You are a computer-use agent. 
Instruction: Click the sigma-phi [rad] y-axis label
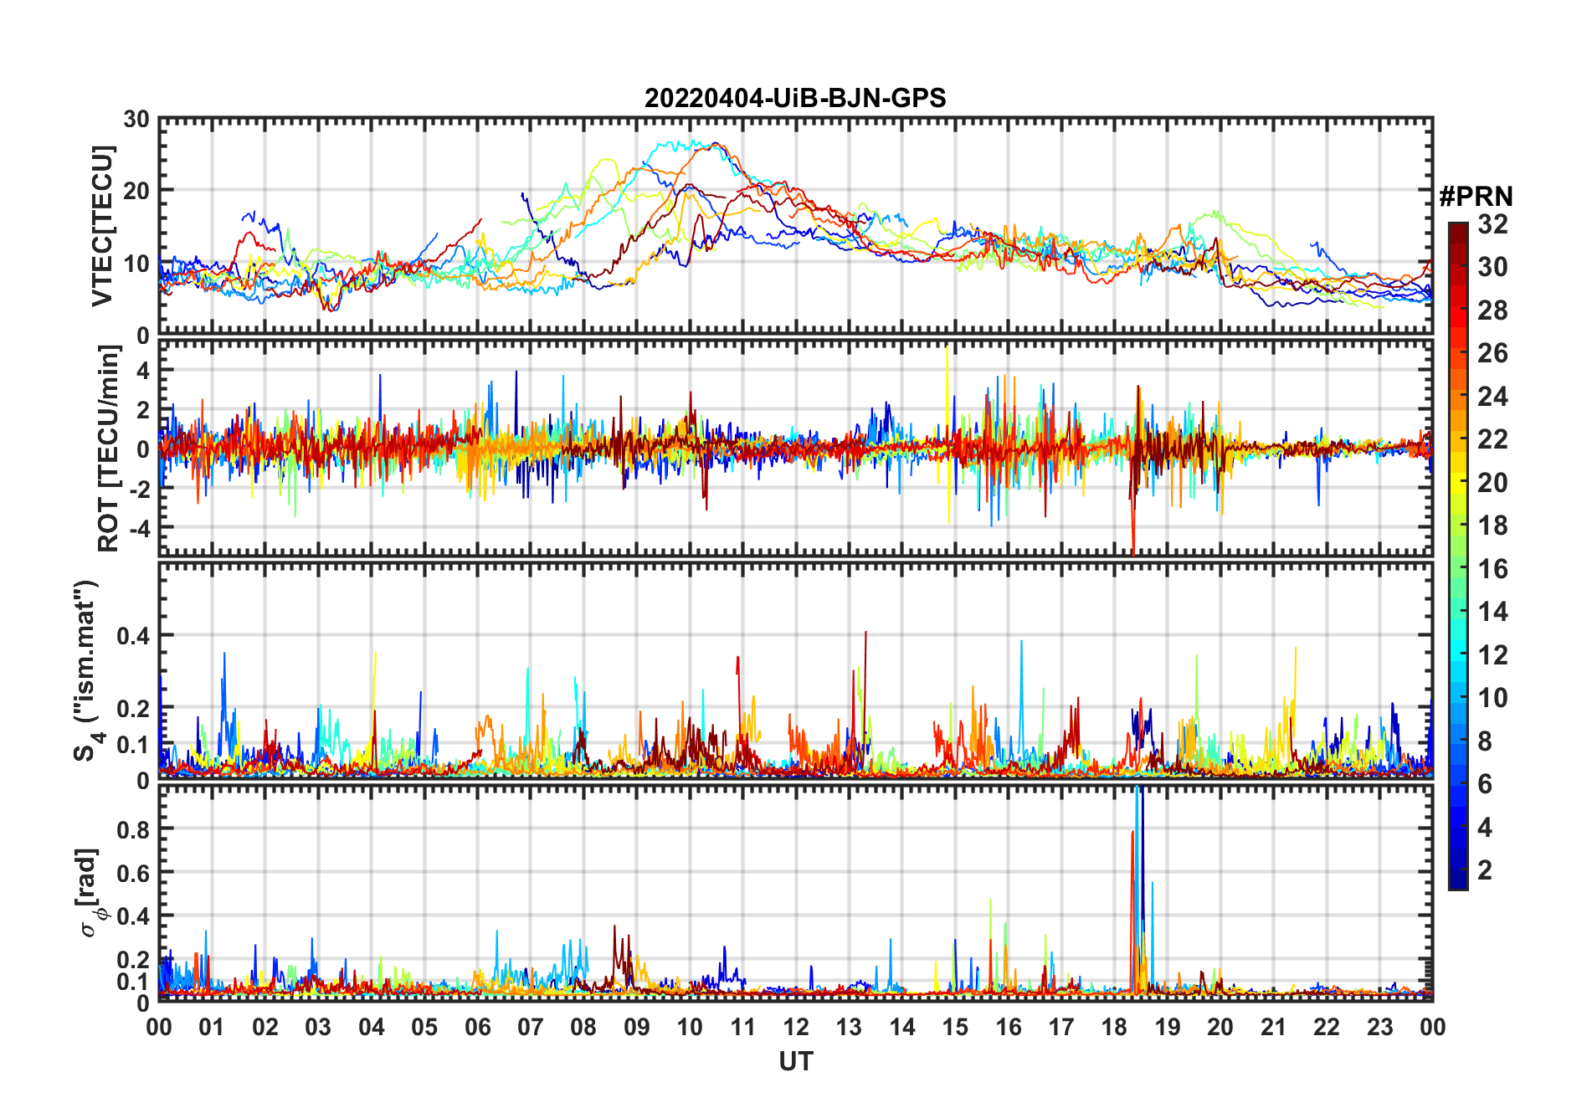coord(92,892)
